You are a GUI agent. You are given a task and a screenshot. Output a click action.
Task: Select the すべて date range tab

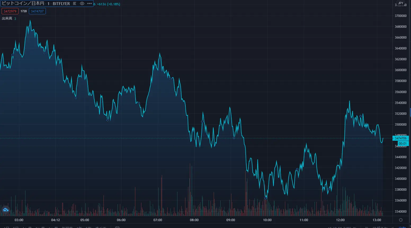(x=101, y=227)
